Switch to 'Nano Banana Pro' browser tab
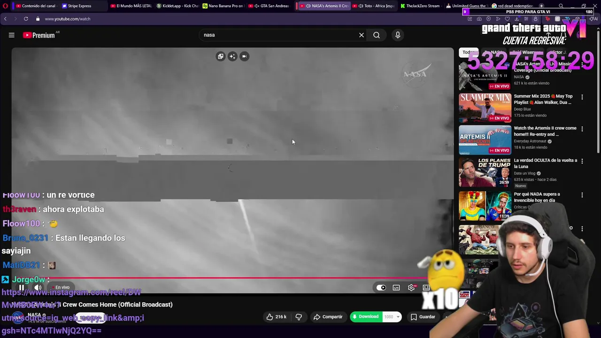This screenshot has width=601, height=338. (223, 6)
